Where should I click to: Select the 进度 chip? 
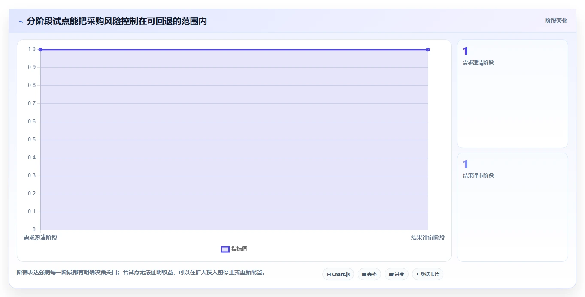point(397,274)
